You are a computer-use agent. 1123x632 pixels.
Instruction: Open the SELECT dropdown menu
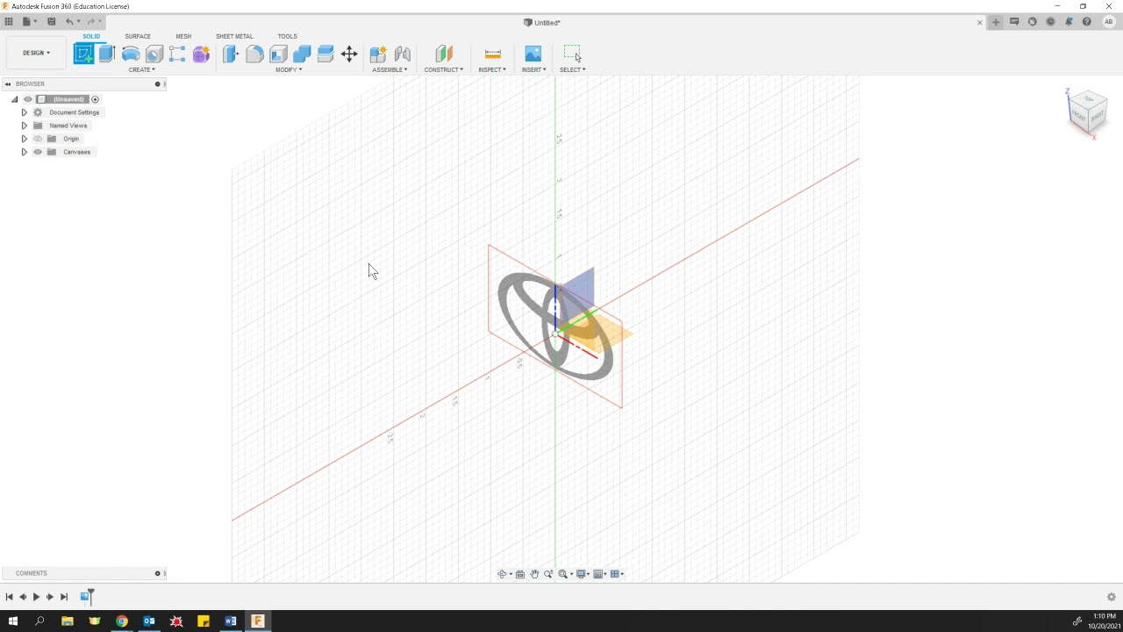coord(572,69)
